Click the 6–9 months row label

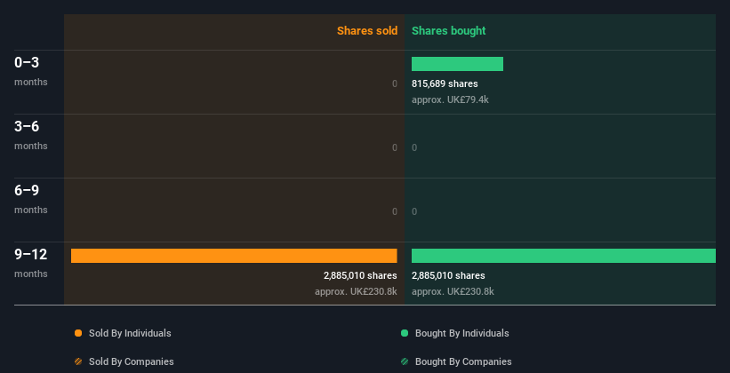tap(31, 199)
